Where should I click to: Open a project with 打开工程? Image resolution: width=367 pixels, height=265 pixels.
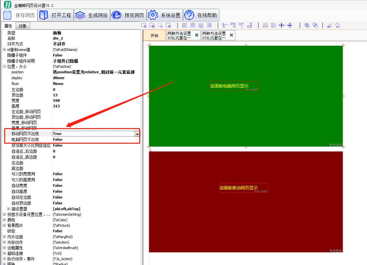point(56,15)
